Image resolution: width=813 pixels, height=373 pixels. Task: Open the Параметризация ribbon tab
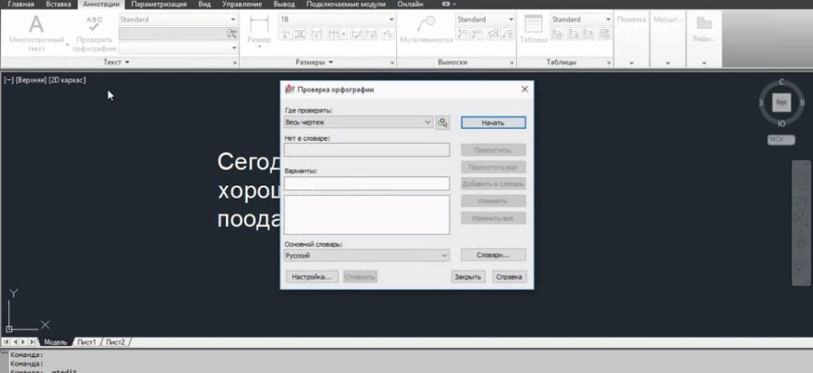(158, 5)
